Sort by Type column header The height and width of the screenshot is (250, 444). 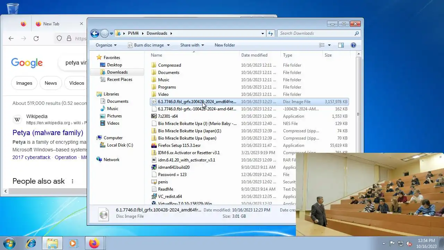(301, 55)
